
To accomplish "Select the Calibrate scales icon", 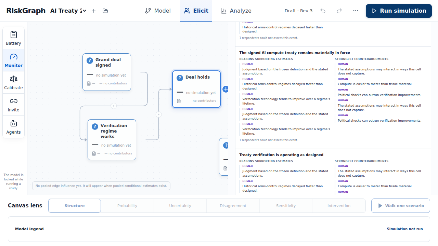I will pyautogui.click(x=13, y=79).
